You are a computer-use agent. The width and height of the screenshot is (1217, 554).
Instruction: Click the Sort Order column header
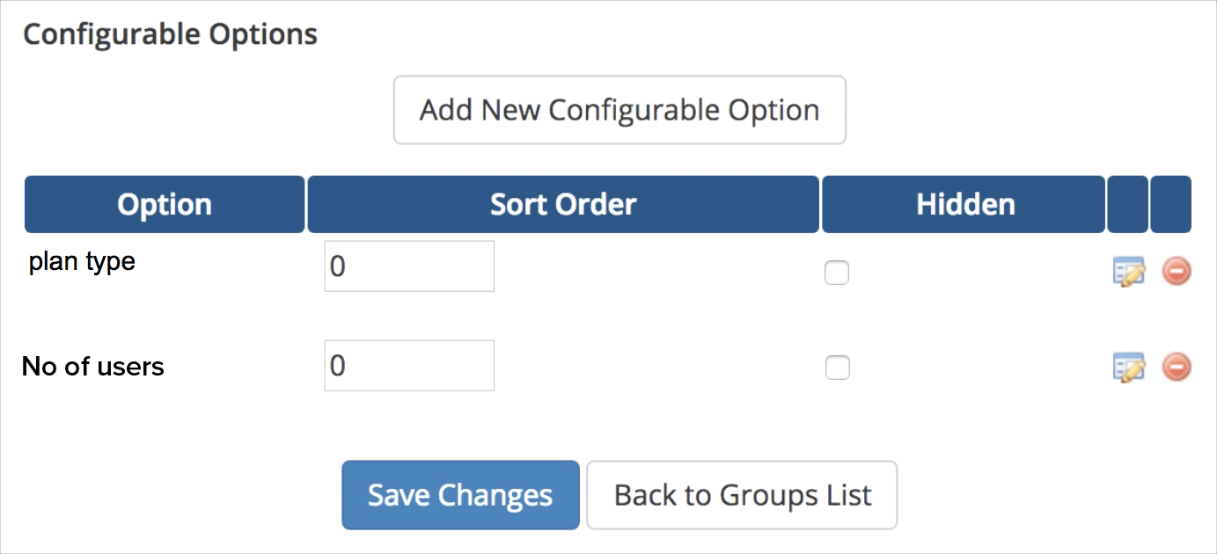[563, 204]
